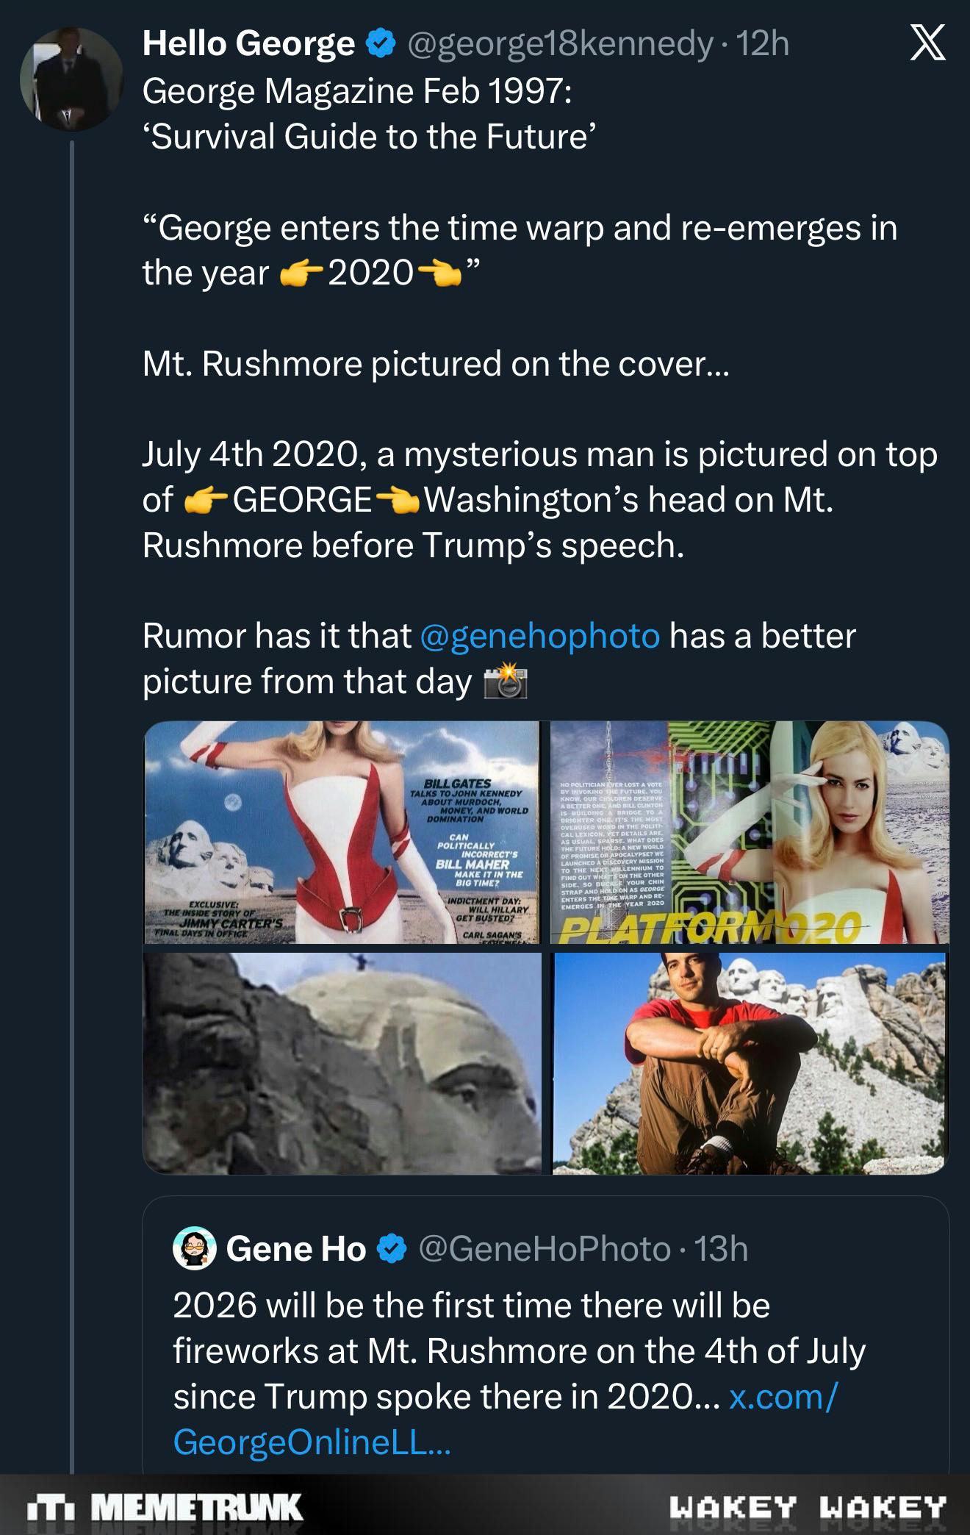
Task: Click Gene Ho's small profile avatar
Action: (x=194, y=1248)
